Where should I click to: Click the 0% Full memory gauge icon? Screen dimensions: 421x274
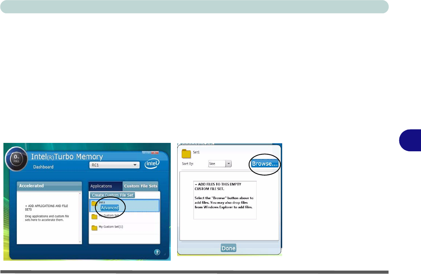tap(16, 159)
